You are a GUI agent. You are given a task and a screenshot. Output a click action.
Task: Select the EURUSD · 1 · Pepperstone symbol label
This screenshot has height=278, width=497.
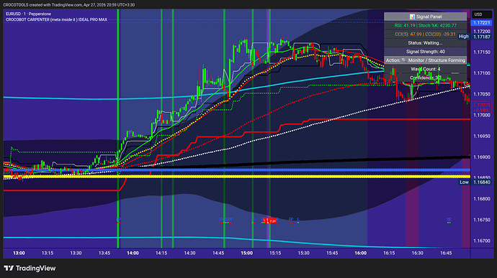point(28,14)
